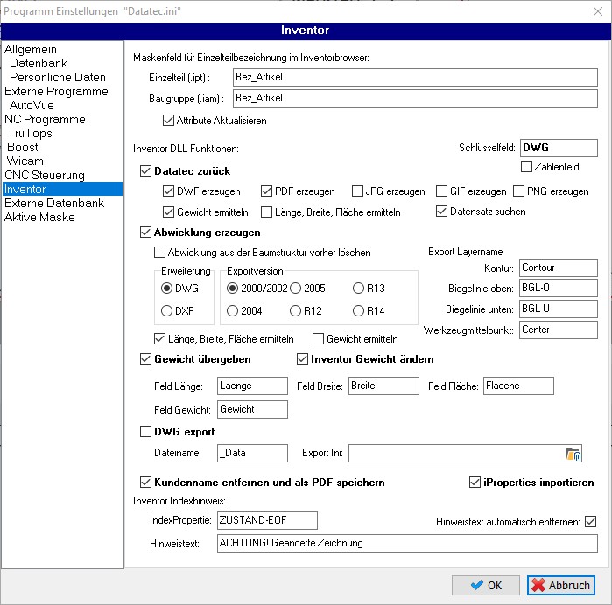Enable GIF erzeugen checkbox
Screen dimensions: 612x605
[441, 191]
